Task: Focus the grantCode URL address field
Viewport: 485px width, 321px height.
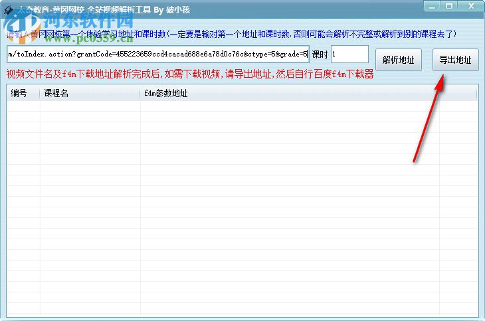Action: click(x=157, y=54)
